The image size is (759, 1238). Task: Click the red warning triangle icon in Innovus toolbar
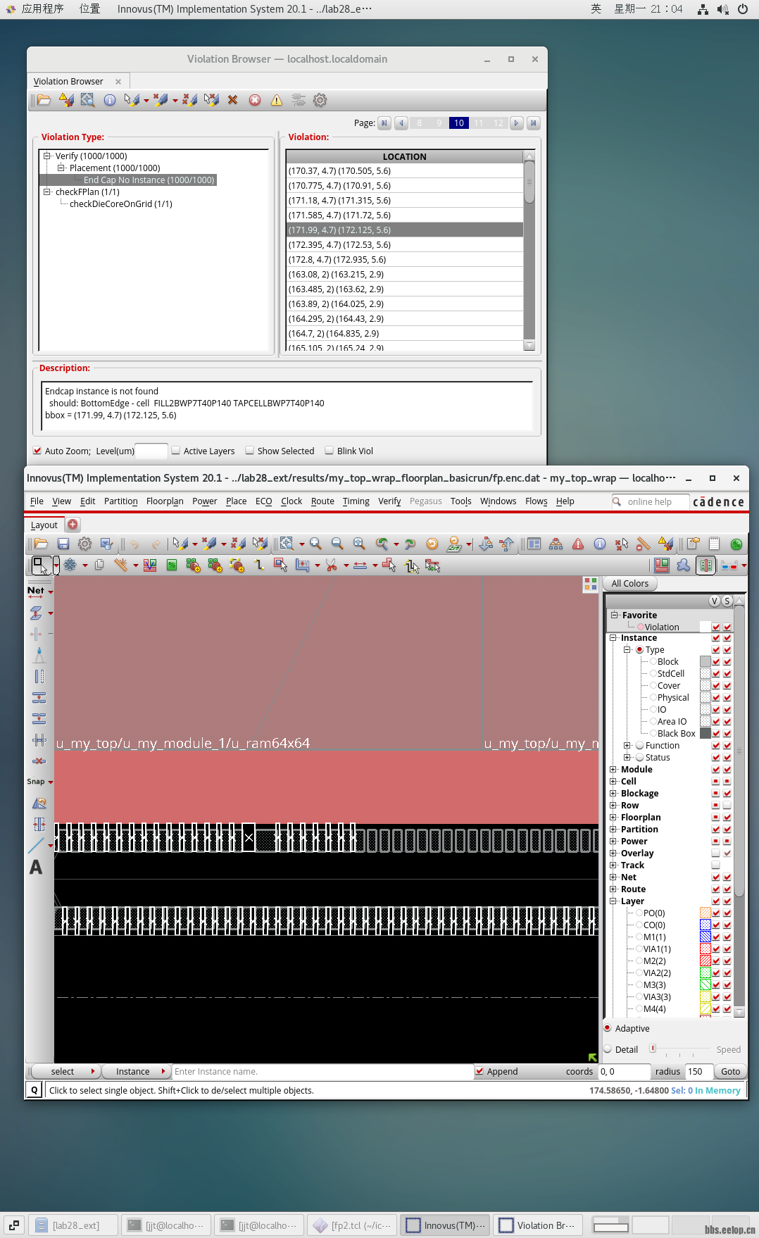pyautogui.click(x=578, y=544)
